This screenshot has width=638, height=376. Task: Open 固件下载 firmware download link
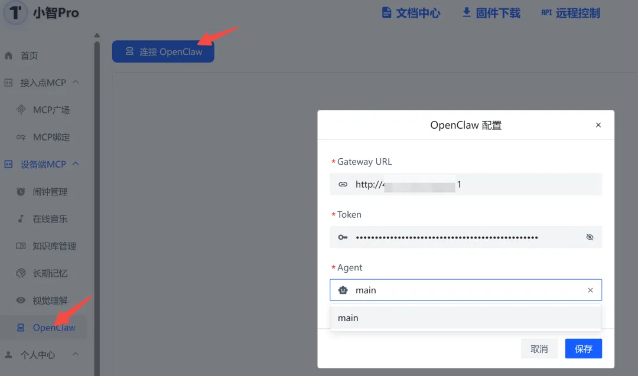point(491,13)
